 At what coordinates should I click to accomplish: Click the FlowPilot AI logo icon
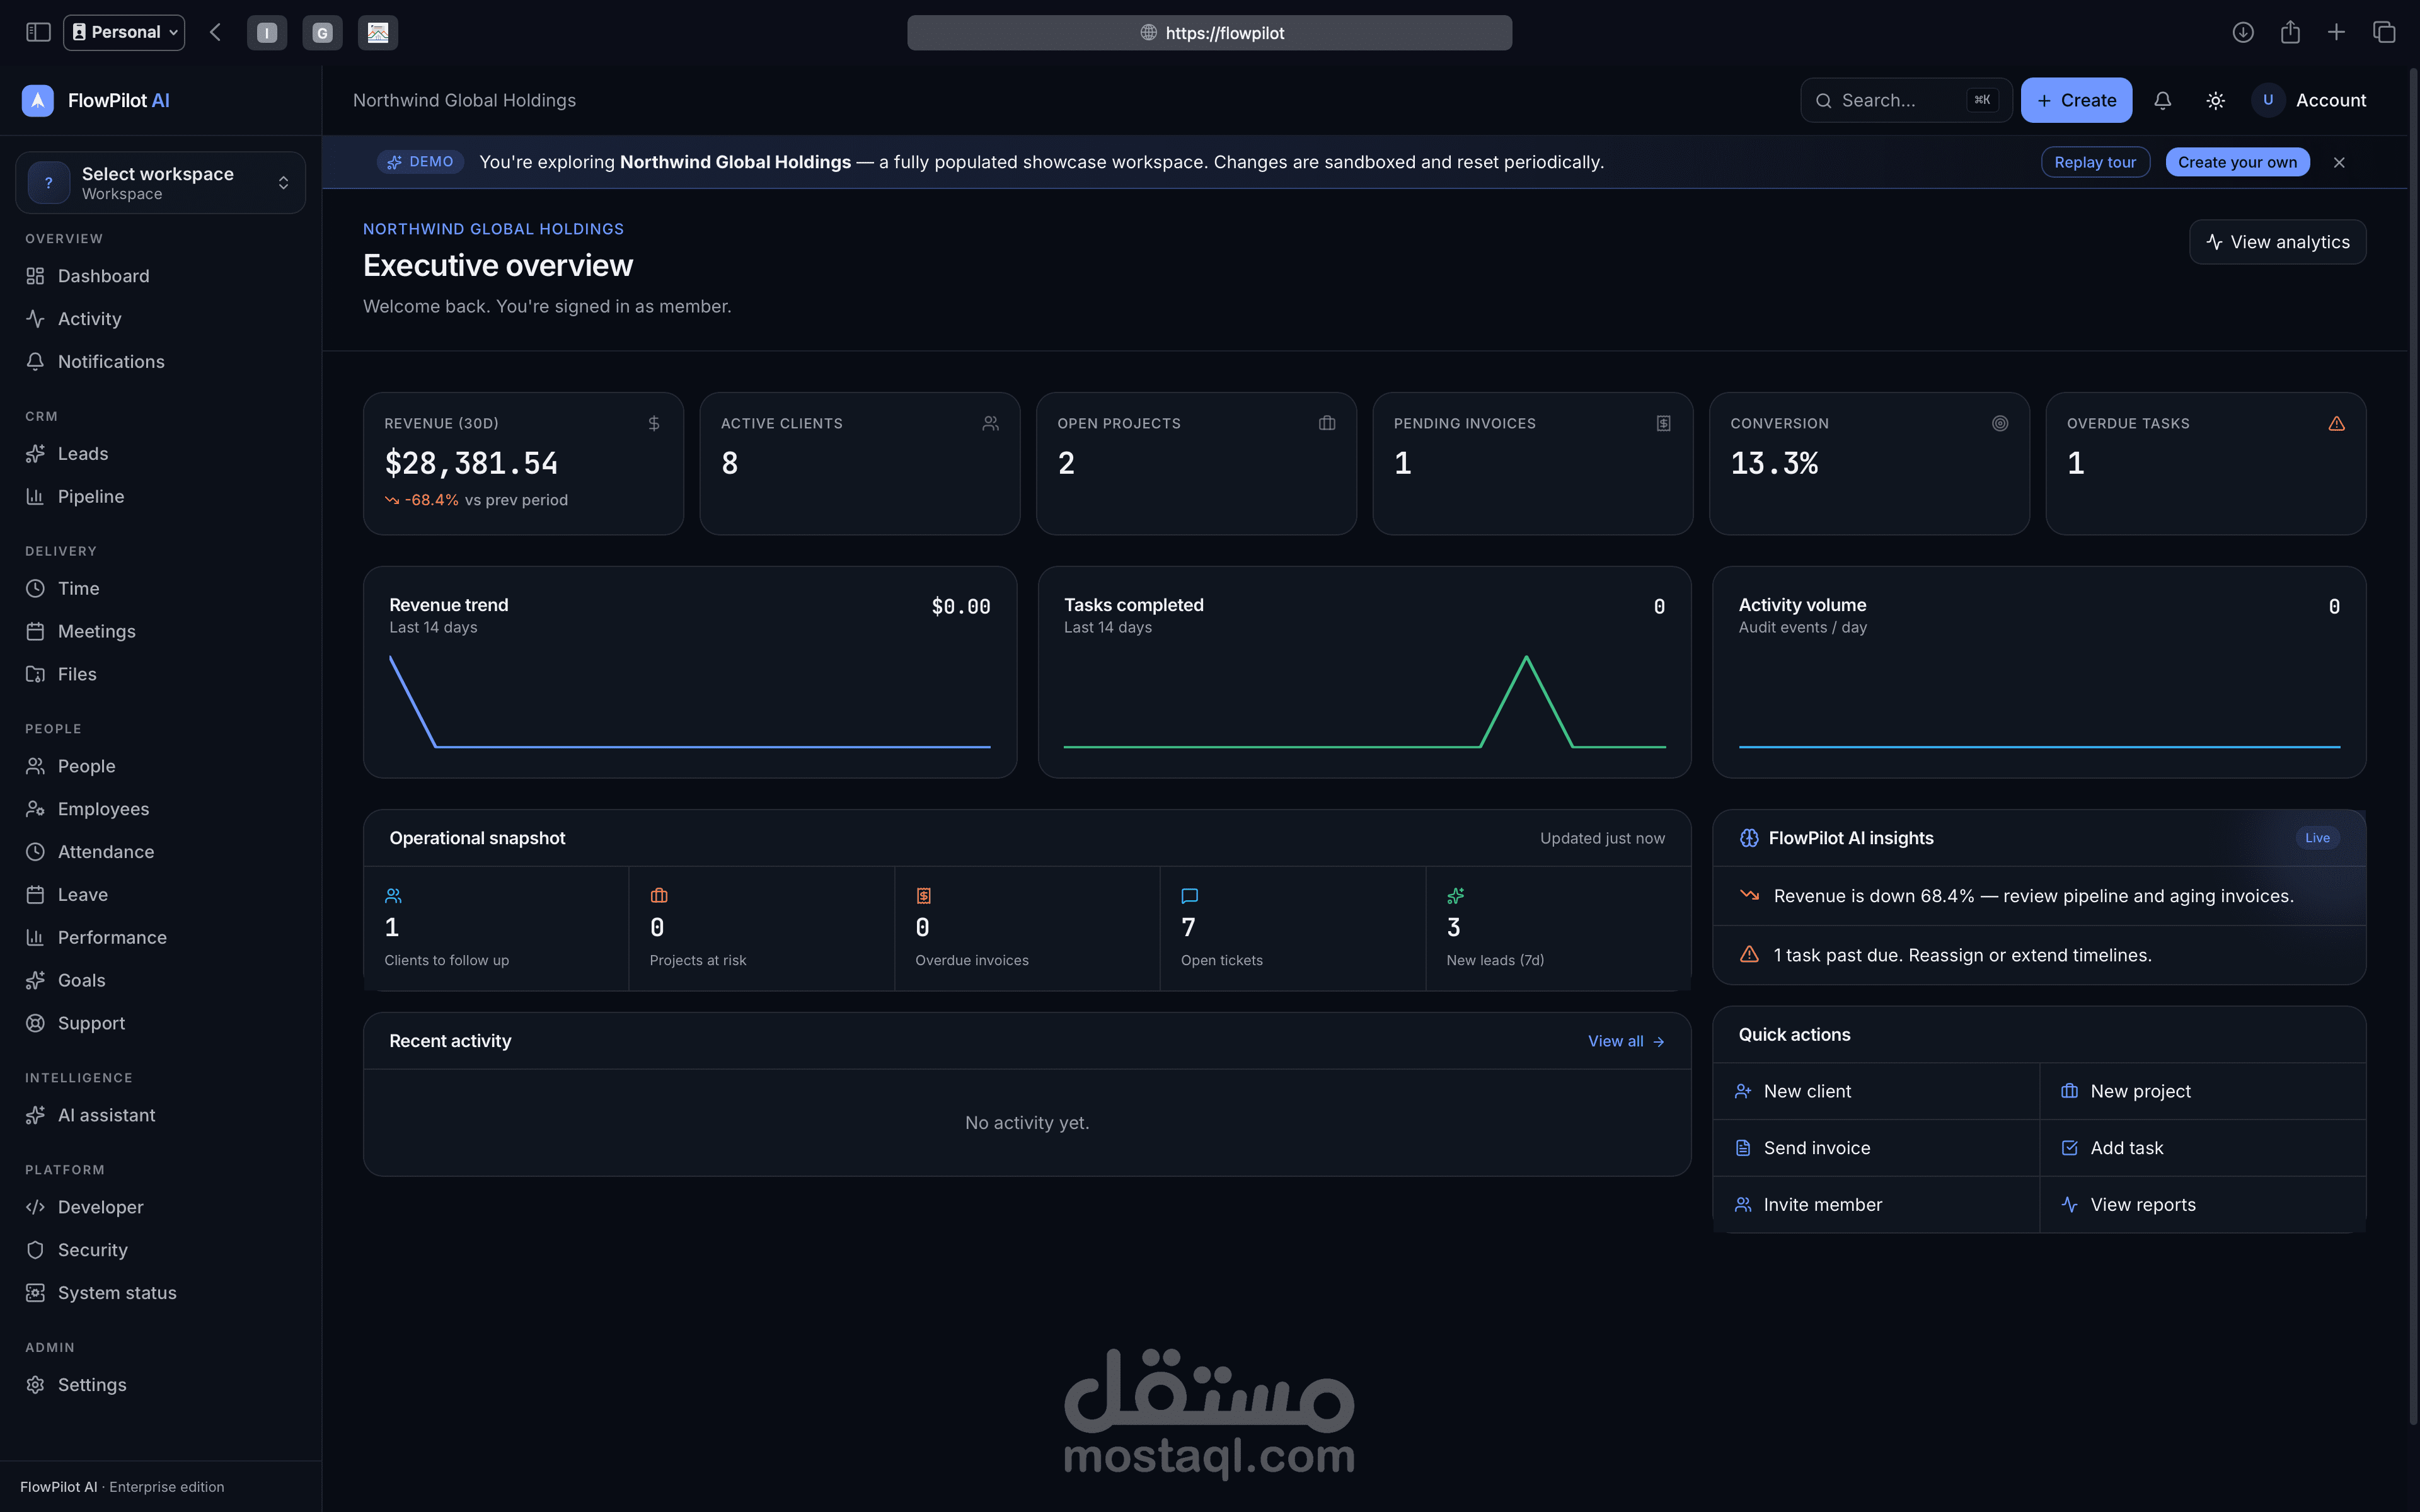point(37,100)
